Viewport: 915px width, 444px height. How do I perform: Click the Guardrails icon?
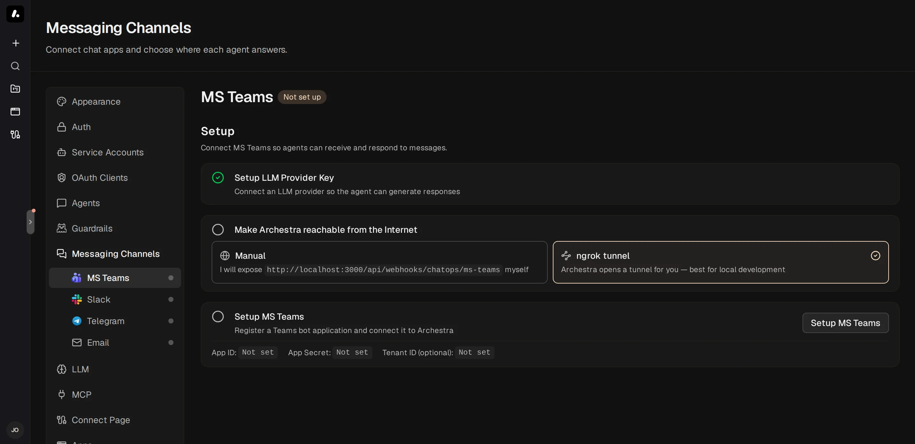pos(62,228)
